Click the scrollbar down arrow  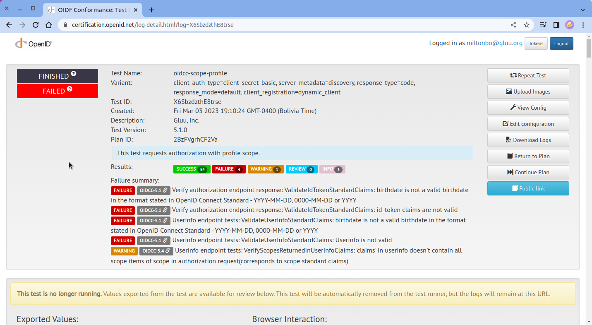(x=589, y=321)
